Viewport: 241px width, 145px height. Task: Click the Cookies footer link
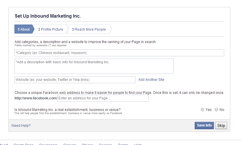point(105,144)
